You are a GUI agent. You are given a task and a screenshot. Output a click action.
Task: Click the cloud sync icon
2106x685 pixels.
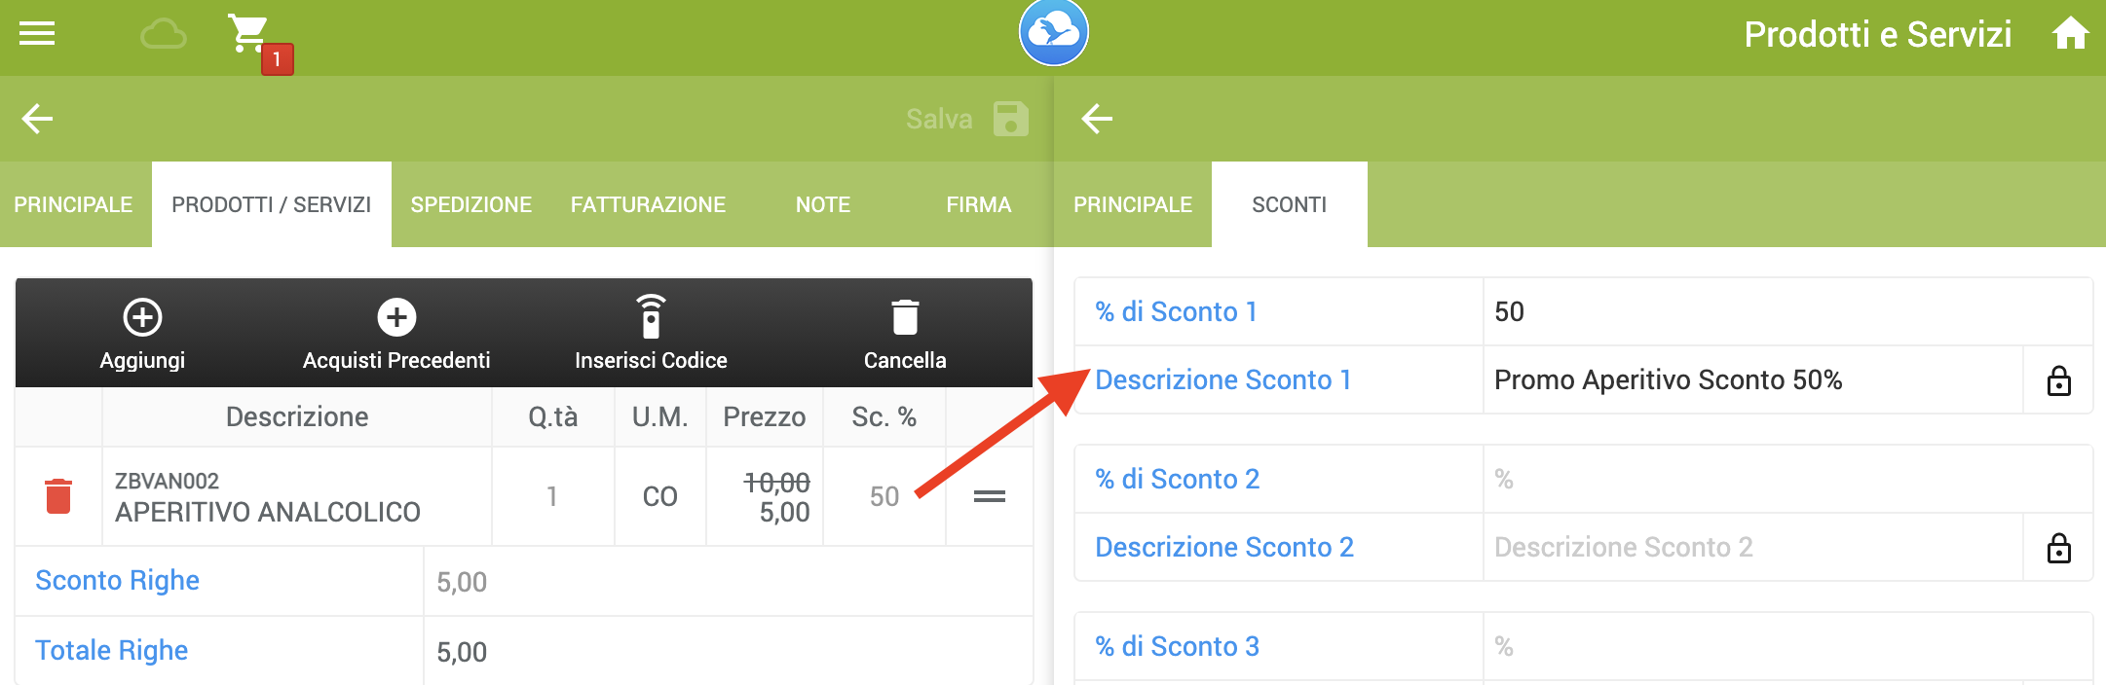pos(164,35)
